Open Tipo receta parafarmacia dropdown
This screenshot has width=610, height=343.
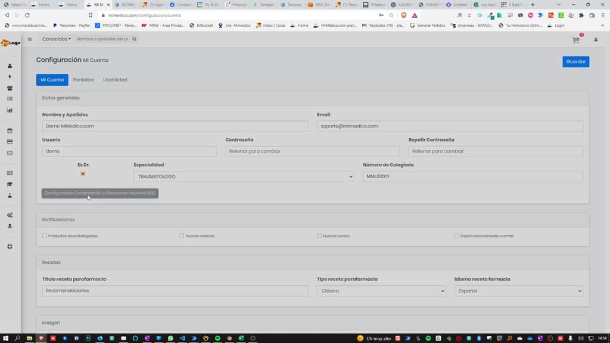(381, 291)
